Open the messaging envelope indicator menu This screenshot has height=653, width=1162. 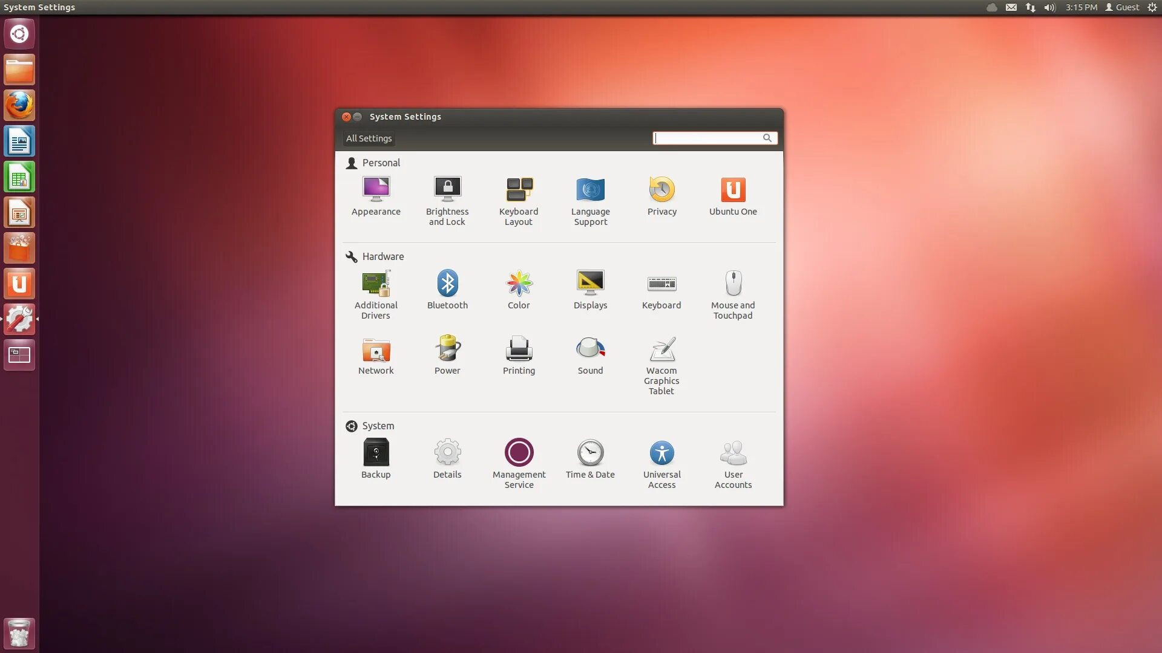pyautogui.click(x=1011, y=7)
